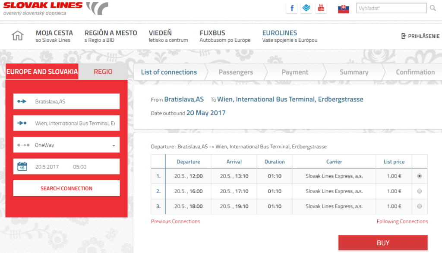
Task: Click PRIHLÁSENIE login link
Action: [x=424, y=36]
